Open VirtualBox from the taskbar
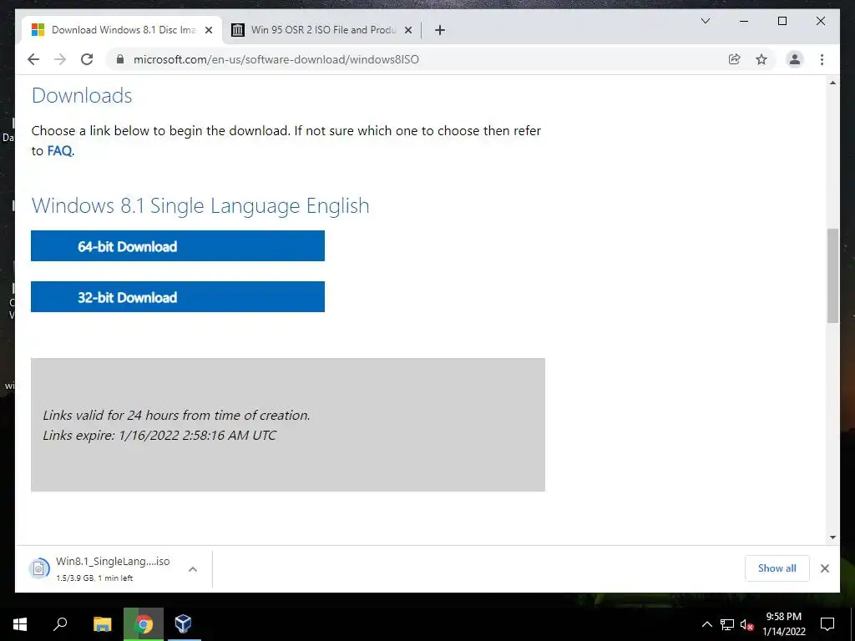Image resolution: width=855 pixels, height=641 pixels. (x=183, y=624)
